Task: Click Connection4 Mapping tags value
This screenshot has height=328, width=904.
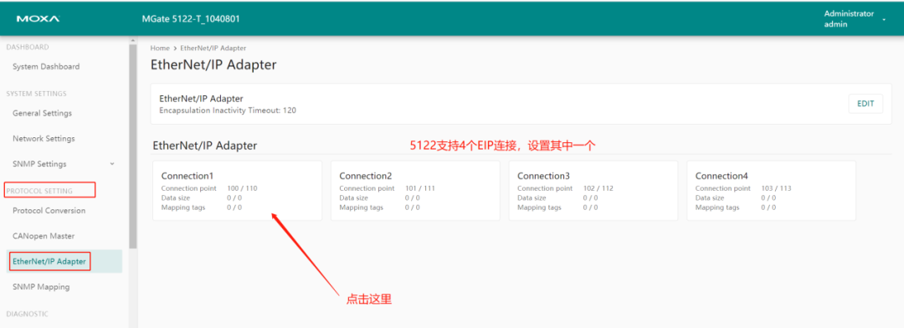Action: click(768, 208)
